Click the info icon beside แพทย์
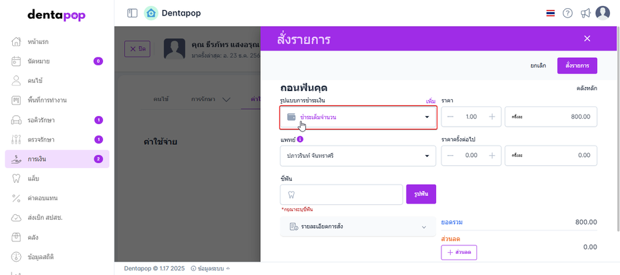 point(300,140)
